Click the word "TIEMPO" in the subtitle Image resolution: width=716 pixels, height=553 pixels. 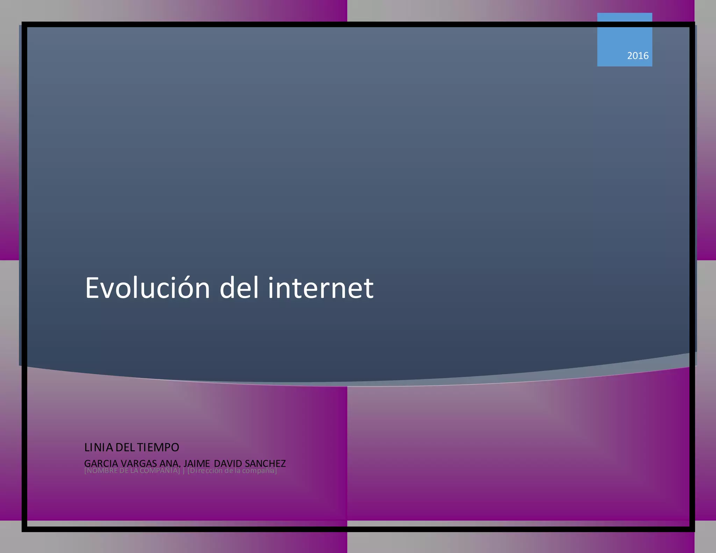pos(158,447)
